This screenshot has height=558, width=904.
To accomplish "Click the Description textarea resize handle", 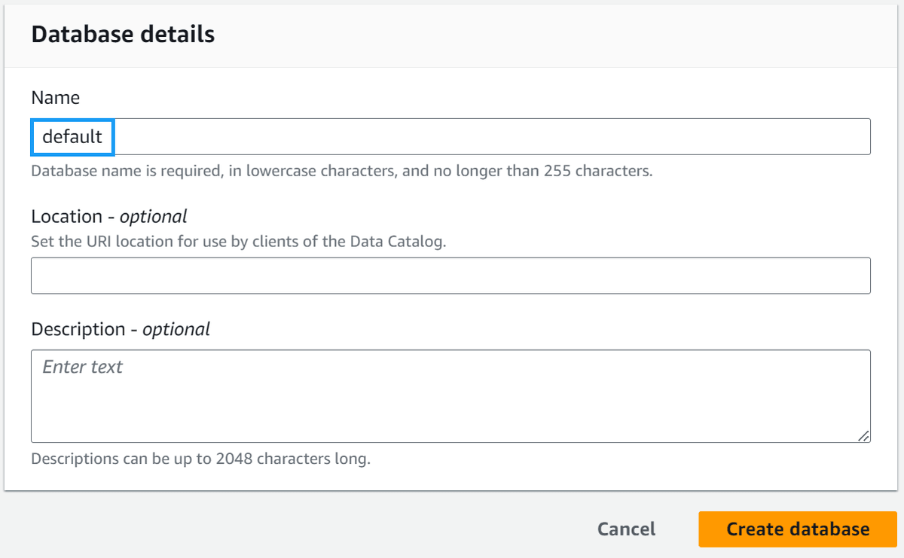I will pyautogui.click(x=865, y=435).
